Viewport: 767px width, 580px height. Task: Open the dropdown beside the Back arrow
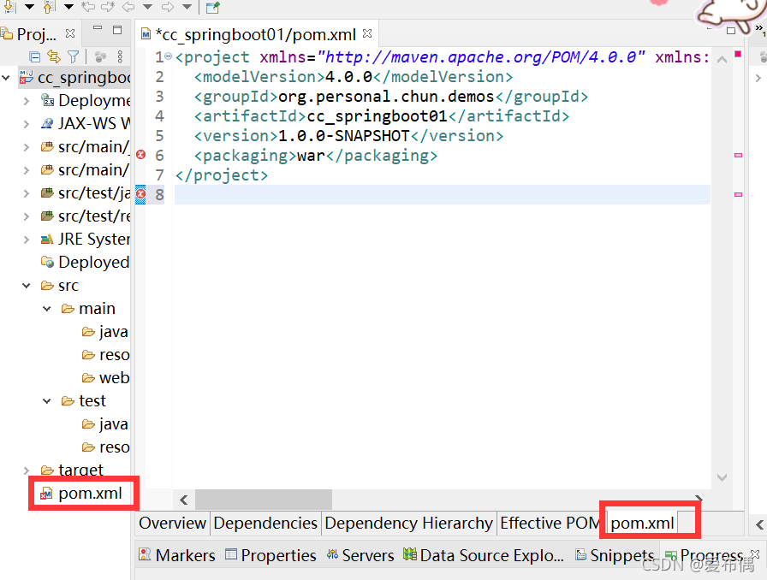pyautogui.click(x=146, y=8)
